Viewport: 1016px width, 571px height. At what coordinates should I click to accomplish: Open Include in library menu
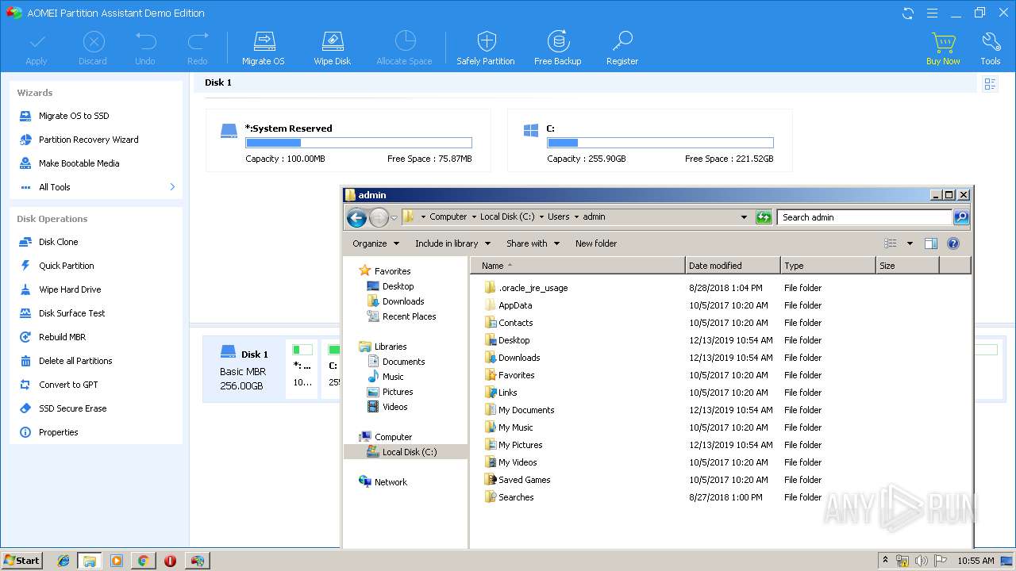coord(452,243)
